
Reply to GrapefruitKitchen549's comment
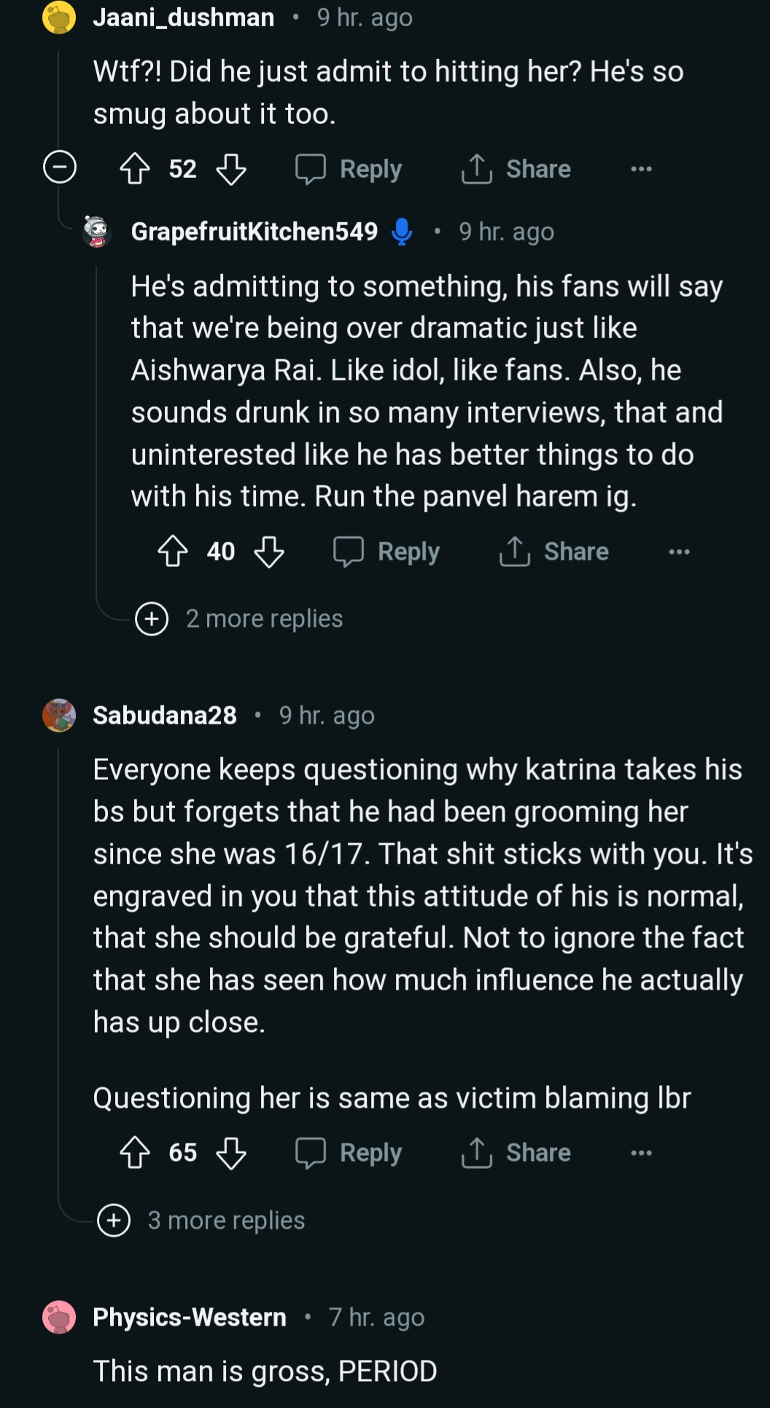tap(387, 552)
